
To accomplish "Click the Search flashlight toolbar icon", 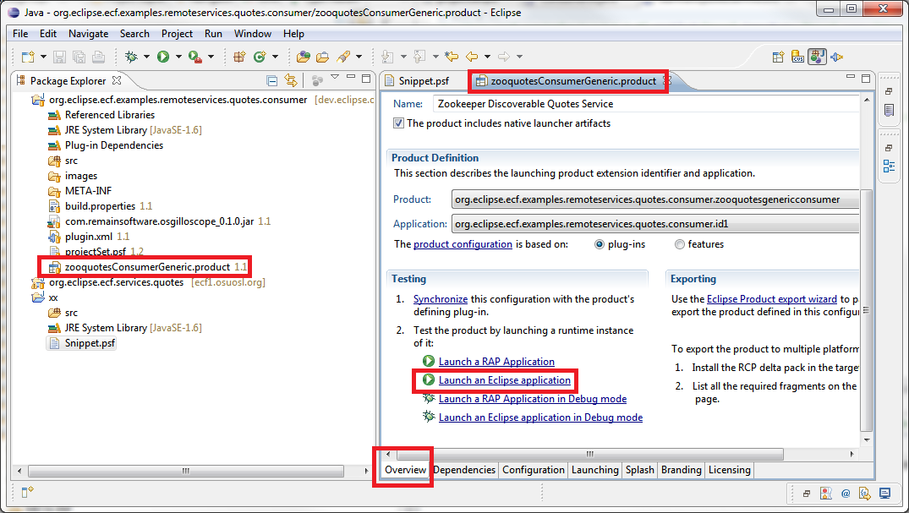I will click(x=343, y=57).
